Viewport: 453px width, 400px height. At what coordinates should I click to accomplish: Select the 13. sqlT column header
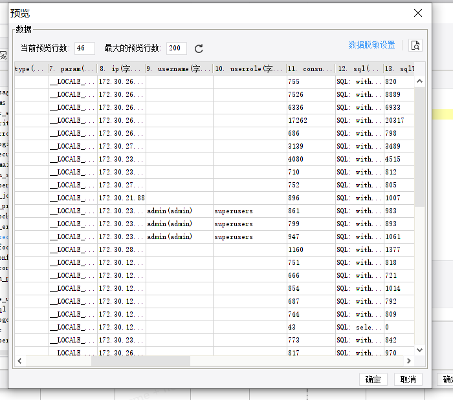(399, 68)
